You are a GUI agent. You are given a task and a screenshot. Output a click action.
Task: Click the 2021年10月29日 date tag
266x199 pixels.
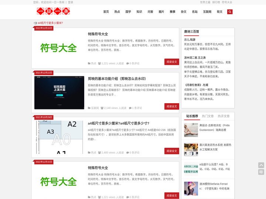pyautogui.click(x=44, y=117)
